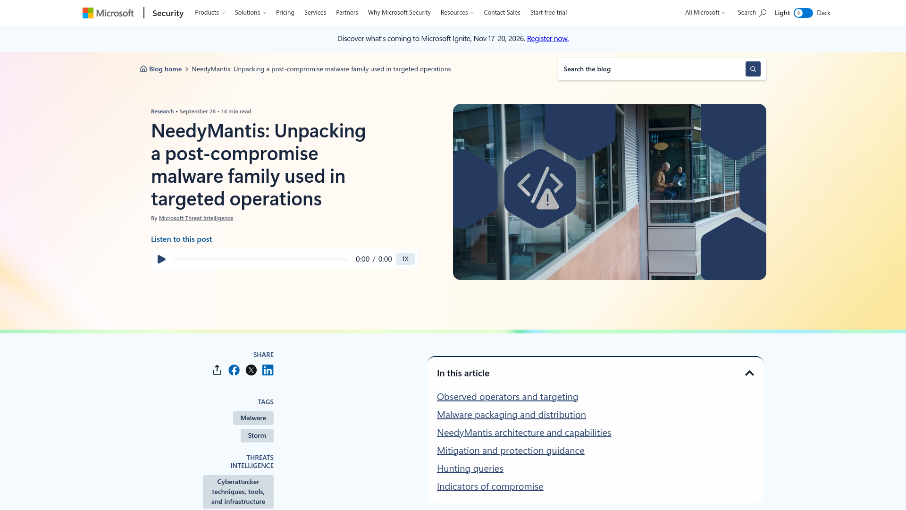906x510 pixels.
Task: Jump to Hunting queries section
Action: click(470, 468)
